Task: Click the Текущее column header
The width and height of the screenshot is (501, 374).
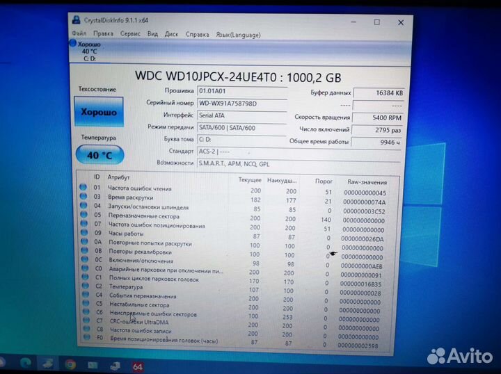Action: (250, 180)
